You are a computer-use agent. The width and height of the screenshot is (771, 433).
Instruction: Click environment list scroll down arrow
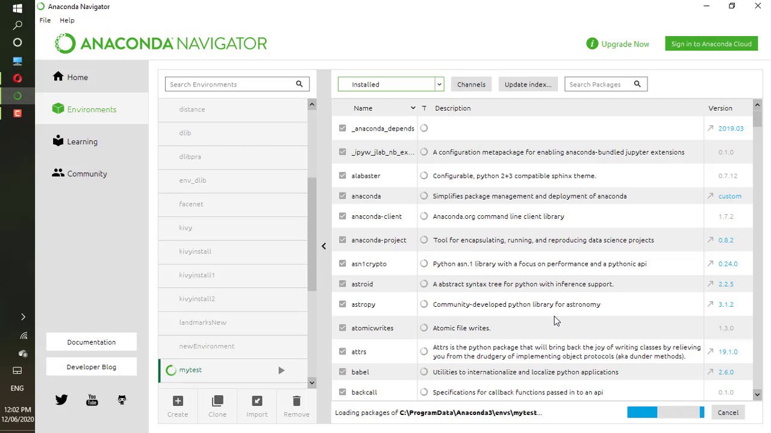click(311, 382)
